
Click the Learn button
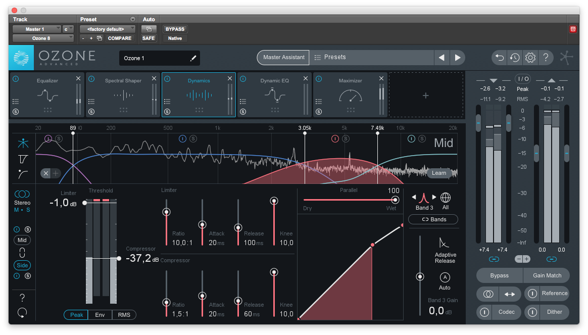click(x=439, y=173)
